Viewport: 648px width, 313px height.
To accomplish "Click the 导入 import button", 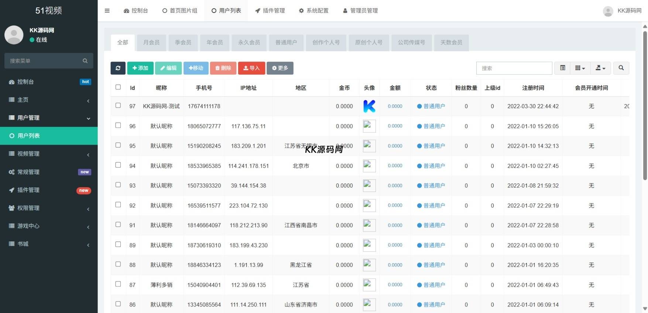I will (x=251, y=68).
